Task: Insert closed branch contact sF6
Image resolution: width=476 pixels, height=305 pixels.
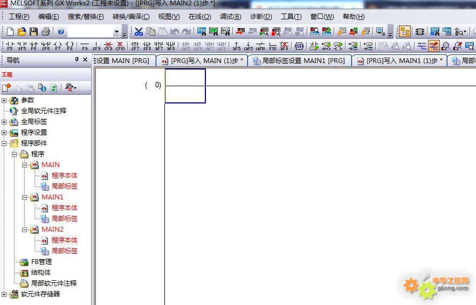Action: point(46,46)
